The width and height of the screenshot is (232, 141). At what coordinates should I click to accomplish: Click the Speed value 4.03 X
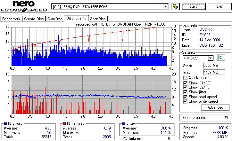tap(222, 137)
